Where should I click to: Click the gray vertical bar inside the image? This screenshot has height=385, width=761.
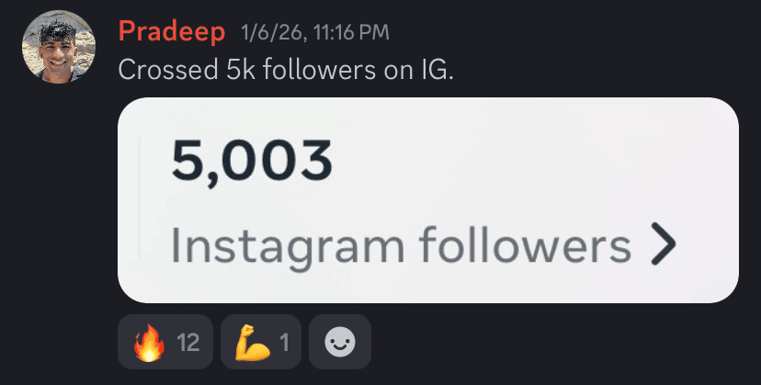pos(140,198)
